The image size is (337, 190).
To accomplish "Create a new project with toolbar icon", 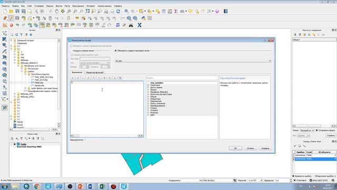I will pos(5,11).
